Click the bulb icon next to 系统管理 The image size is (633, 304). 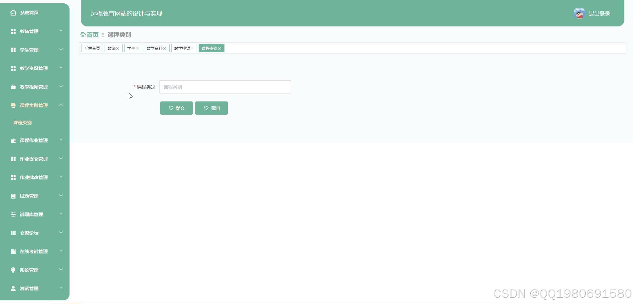tap(13, 270)
